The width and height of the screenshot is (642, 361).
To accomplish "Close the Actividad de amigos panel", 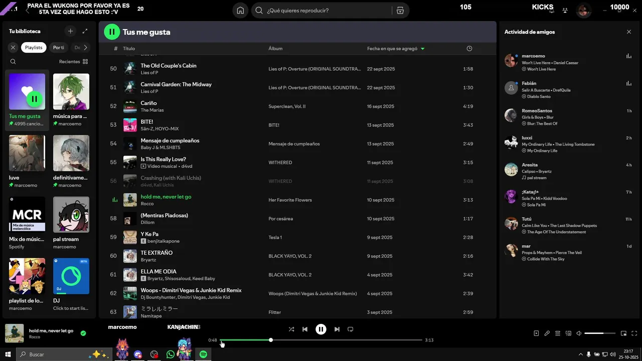I will pyautogui.click(x=629, y=32).
